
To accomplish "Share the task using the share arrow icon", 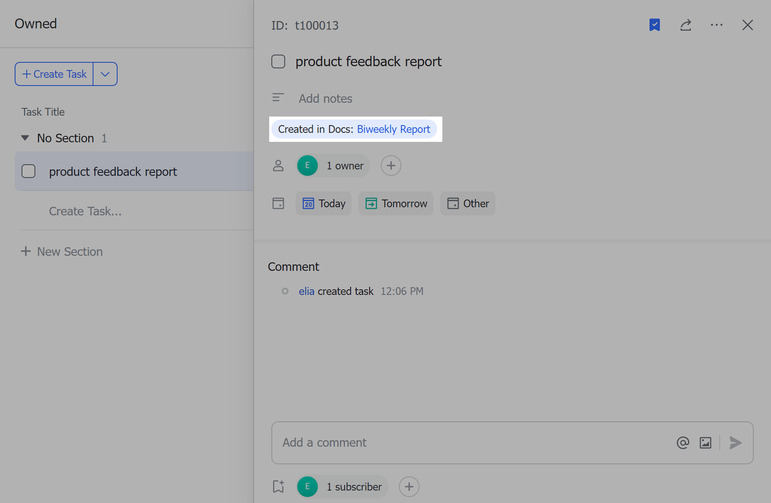I will click(685, 25).
